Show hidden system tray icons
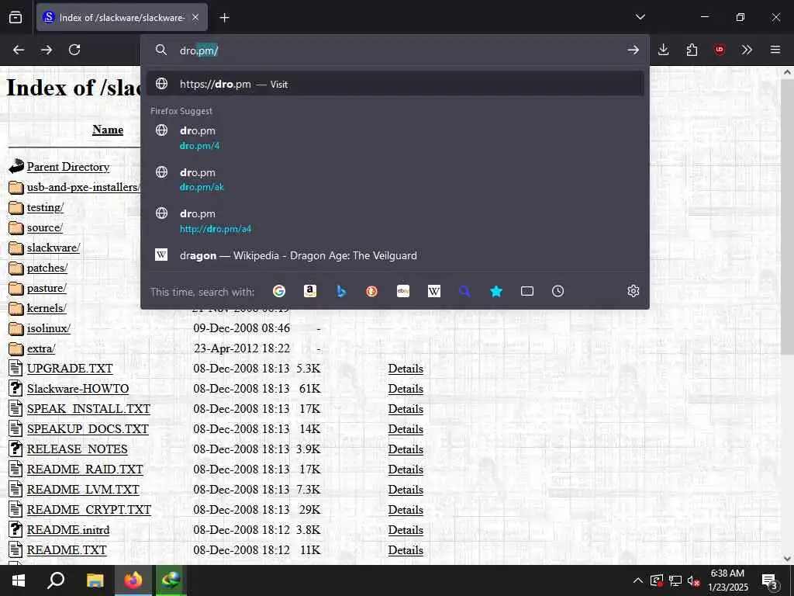 pyautogui.click(x=638, y=580)
